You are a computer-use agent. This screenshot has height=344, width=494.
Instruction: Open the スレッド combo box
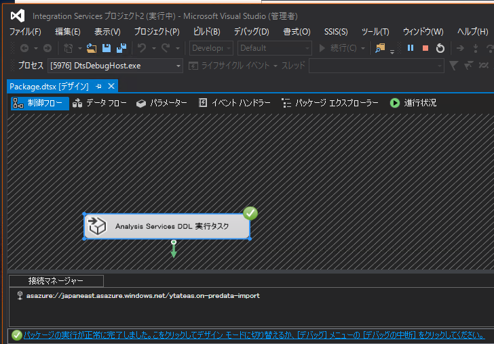377,66
